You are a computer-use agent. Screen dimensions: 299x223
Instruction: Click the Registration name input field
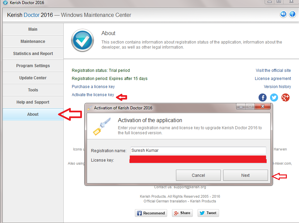tap(198, 150)
